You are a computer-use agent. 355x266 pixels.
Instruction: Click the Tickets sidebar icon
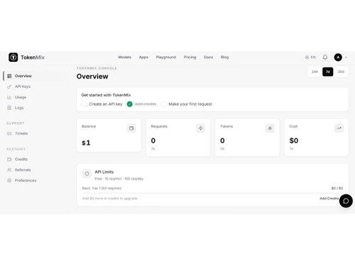[9, 133]
